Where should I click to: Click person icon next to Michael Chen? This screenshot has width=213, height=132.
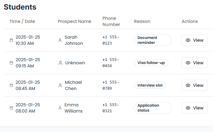point(60,85)
